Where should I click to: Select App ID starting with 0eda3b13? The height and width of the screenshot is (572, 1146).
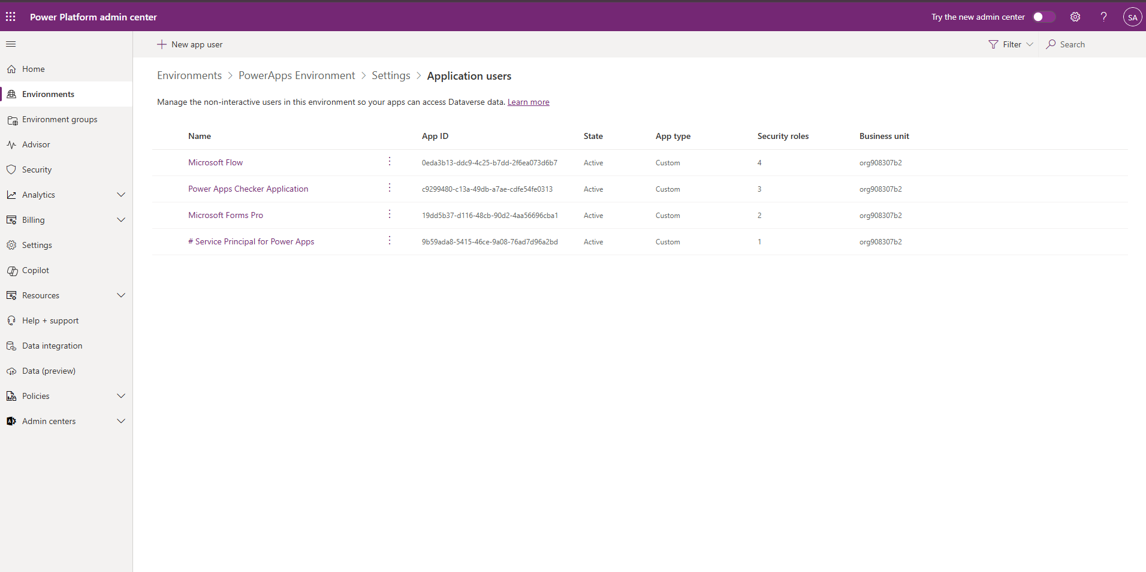coord(490,163)
